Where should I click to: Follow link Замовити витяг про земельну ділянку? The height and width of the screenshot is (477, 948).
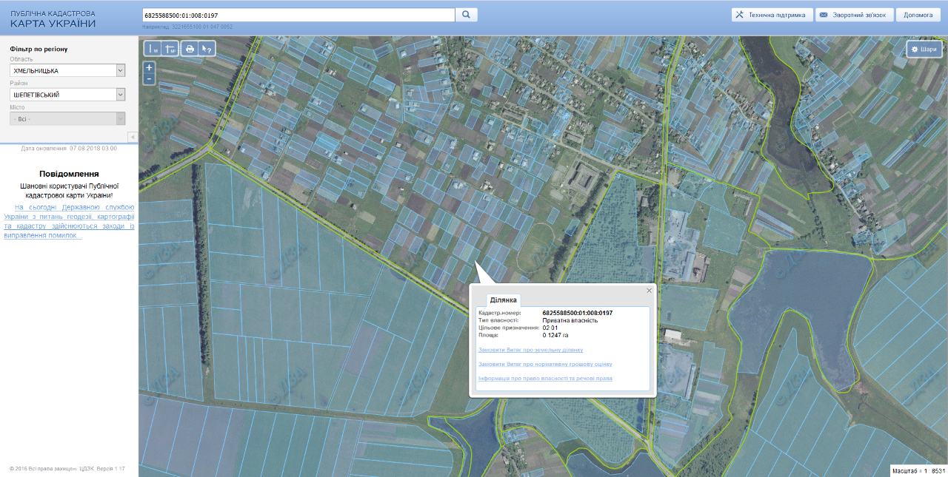click(x=531, y=350)
